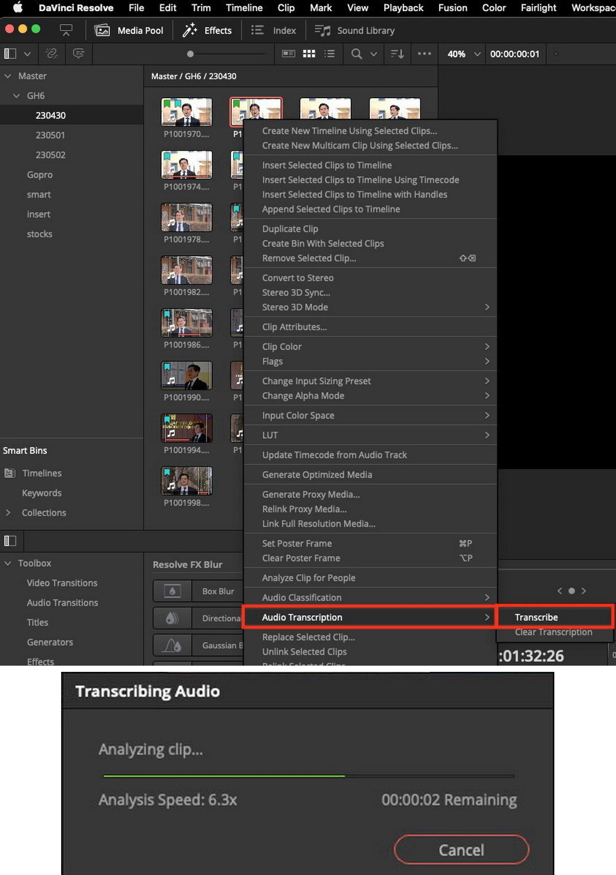Screen dimensions: 616x875
Task: Open the three-dot options menu
Action: [424, 54]
